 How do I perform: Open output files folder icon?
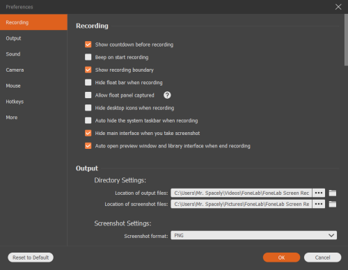click(x=333, y=193)
